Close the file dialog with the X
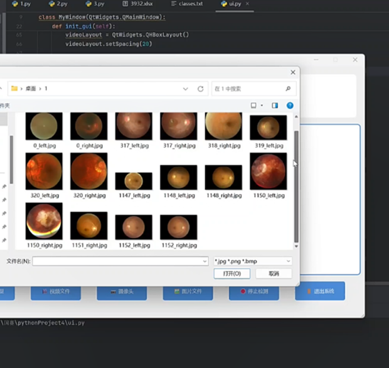 [292, 73]
